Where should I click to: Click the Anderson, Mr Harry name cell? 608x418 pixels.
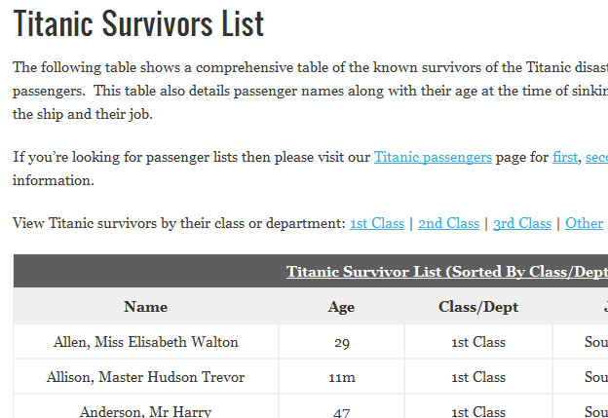(146, 411)
